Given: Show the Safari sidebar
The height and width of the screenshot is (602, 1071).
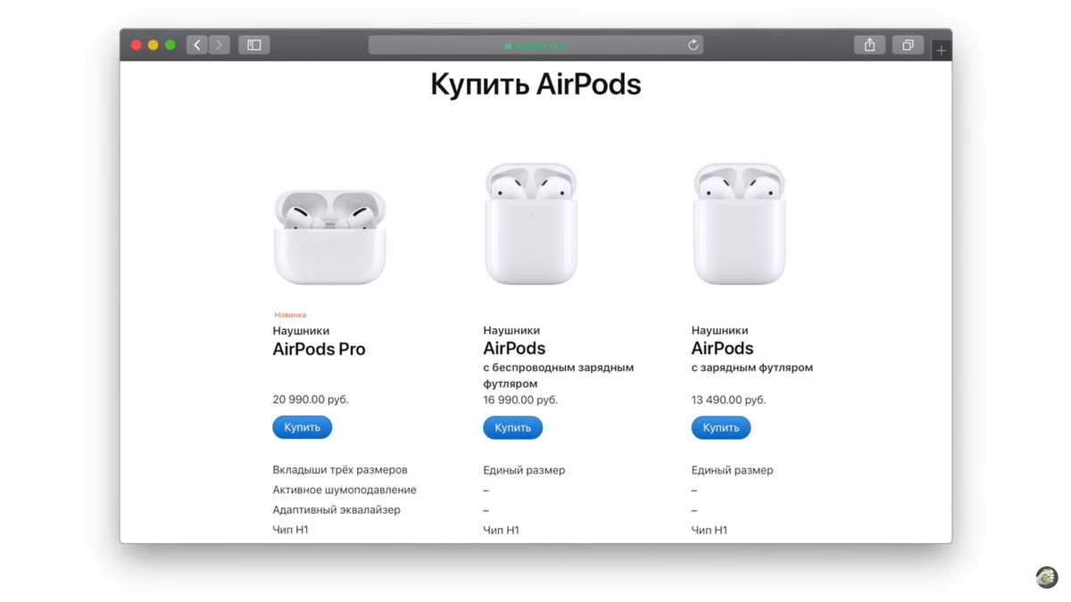Looking at the screenshot, I should pos(254,45).
